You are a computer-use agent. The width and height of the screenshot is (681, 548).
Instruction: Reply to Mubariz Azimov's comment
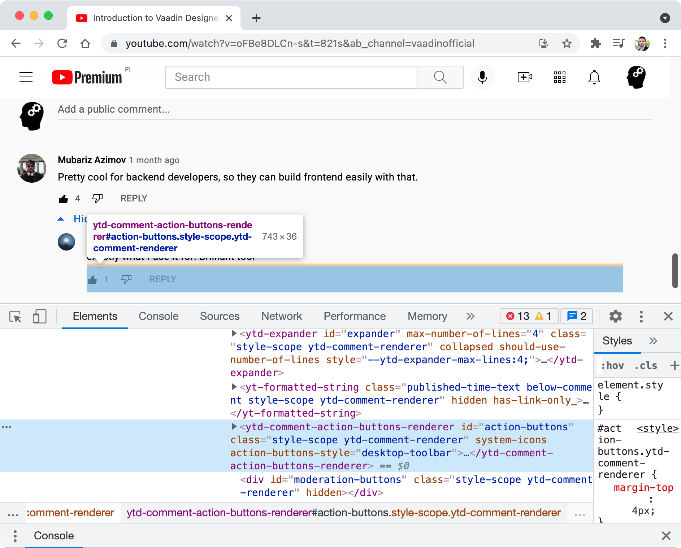(x=133, y=198)
